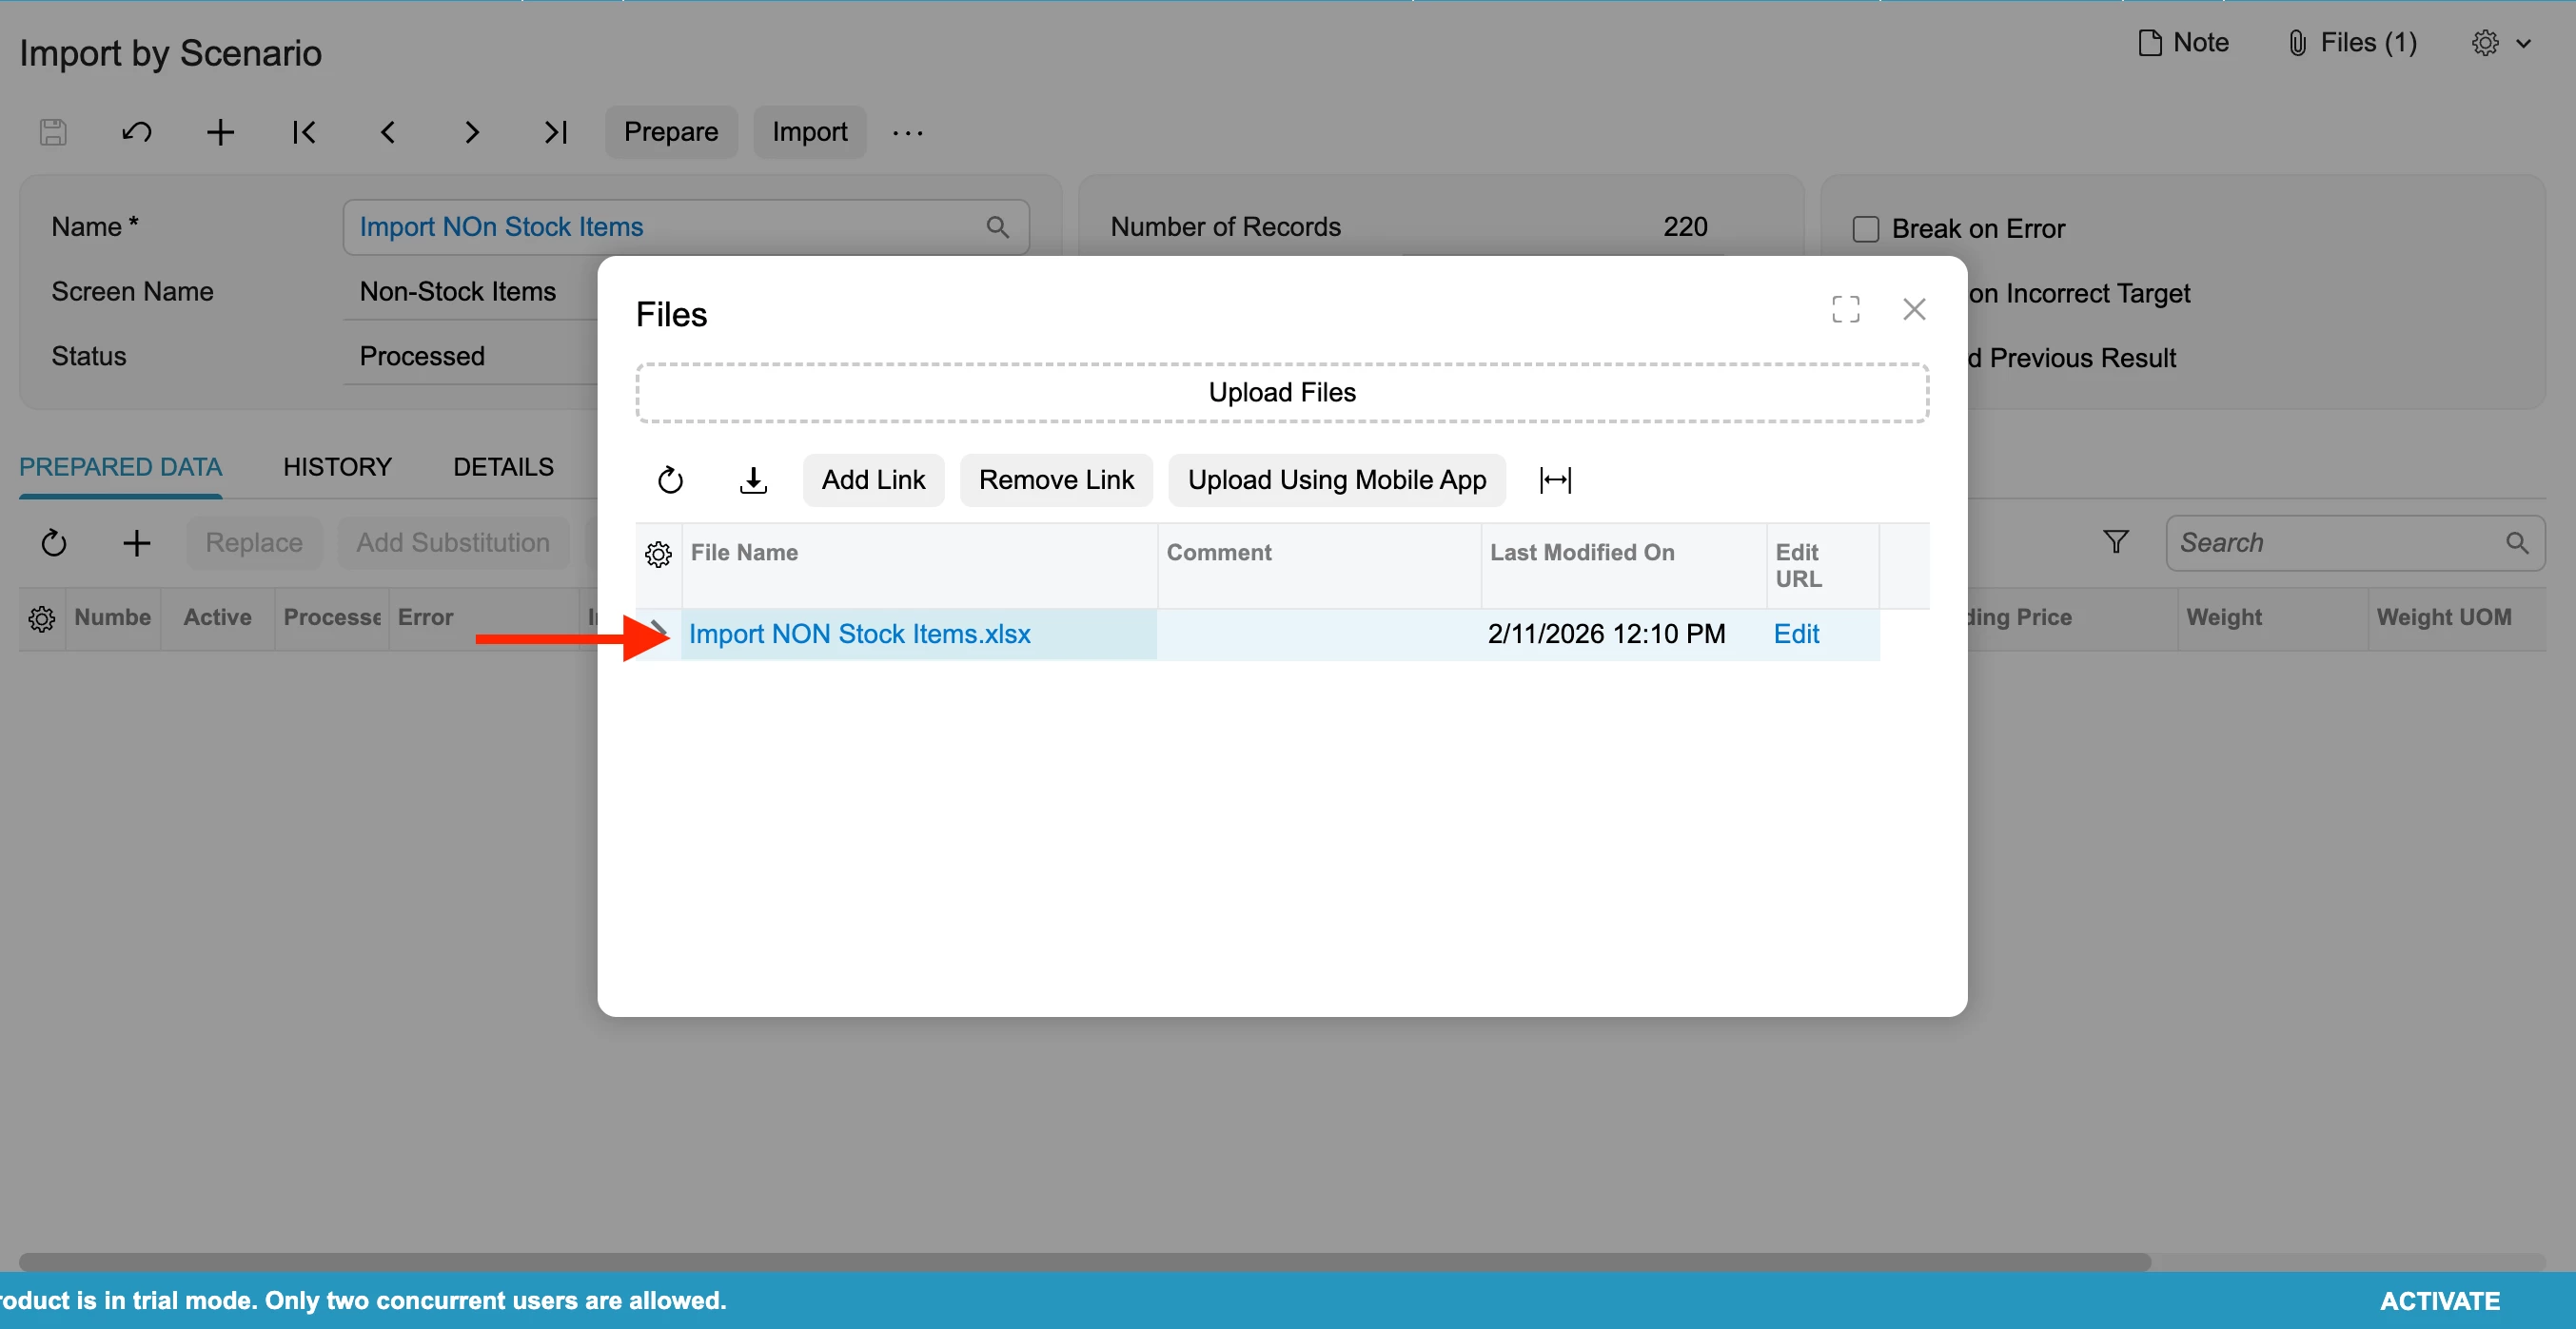This screenshot has height=1329, width=2576.
Task: Open Files grid column settings gear
Action: pyautogui.click(x=658, y=554)
